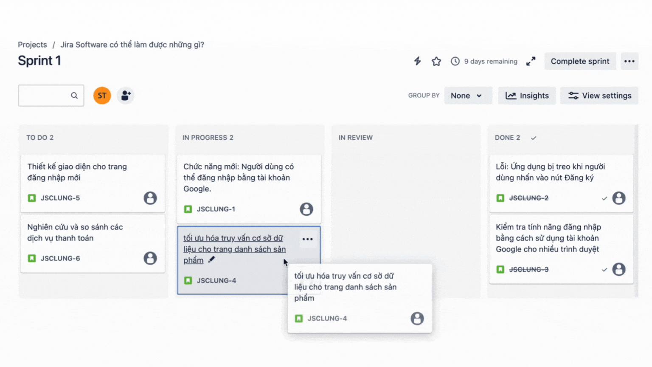The image size is (652, 367).
Task: Open the add people icon
Action: coord(125,96)
